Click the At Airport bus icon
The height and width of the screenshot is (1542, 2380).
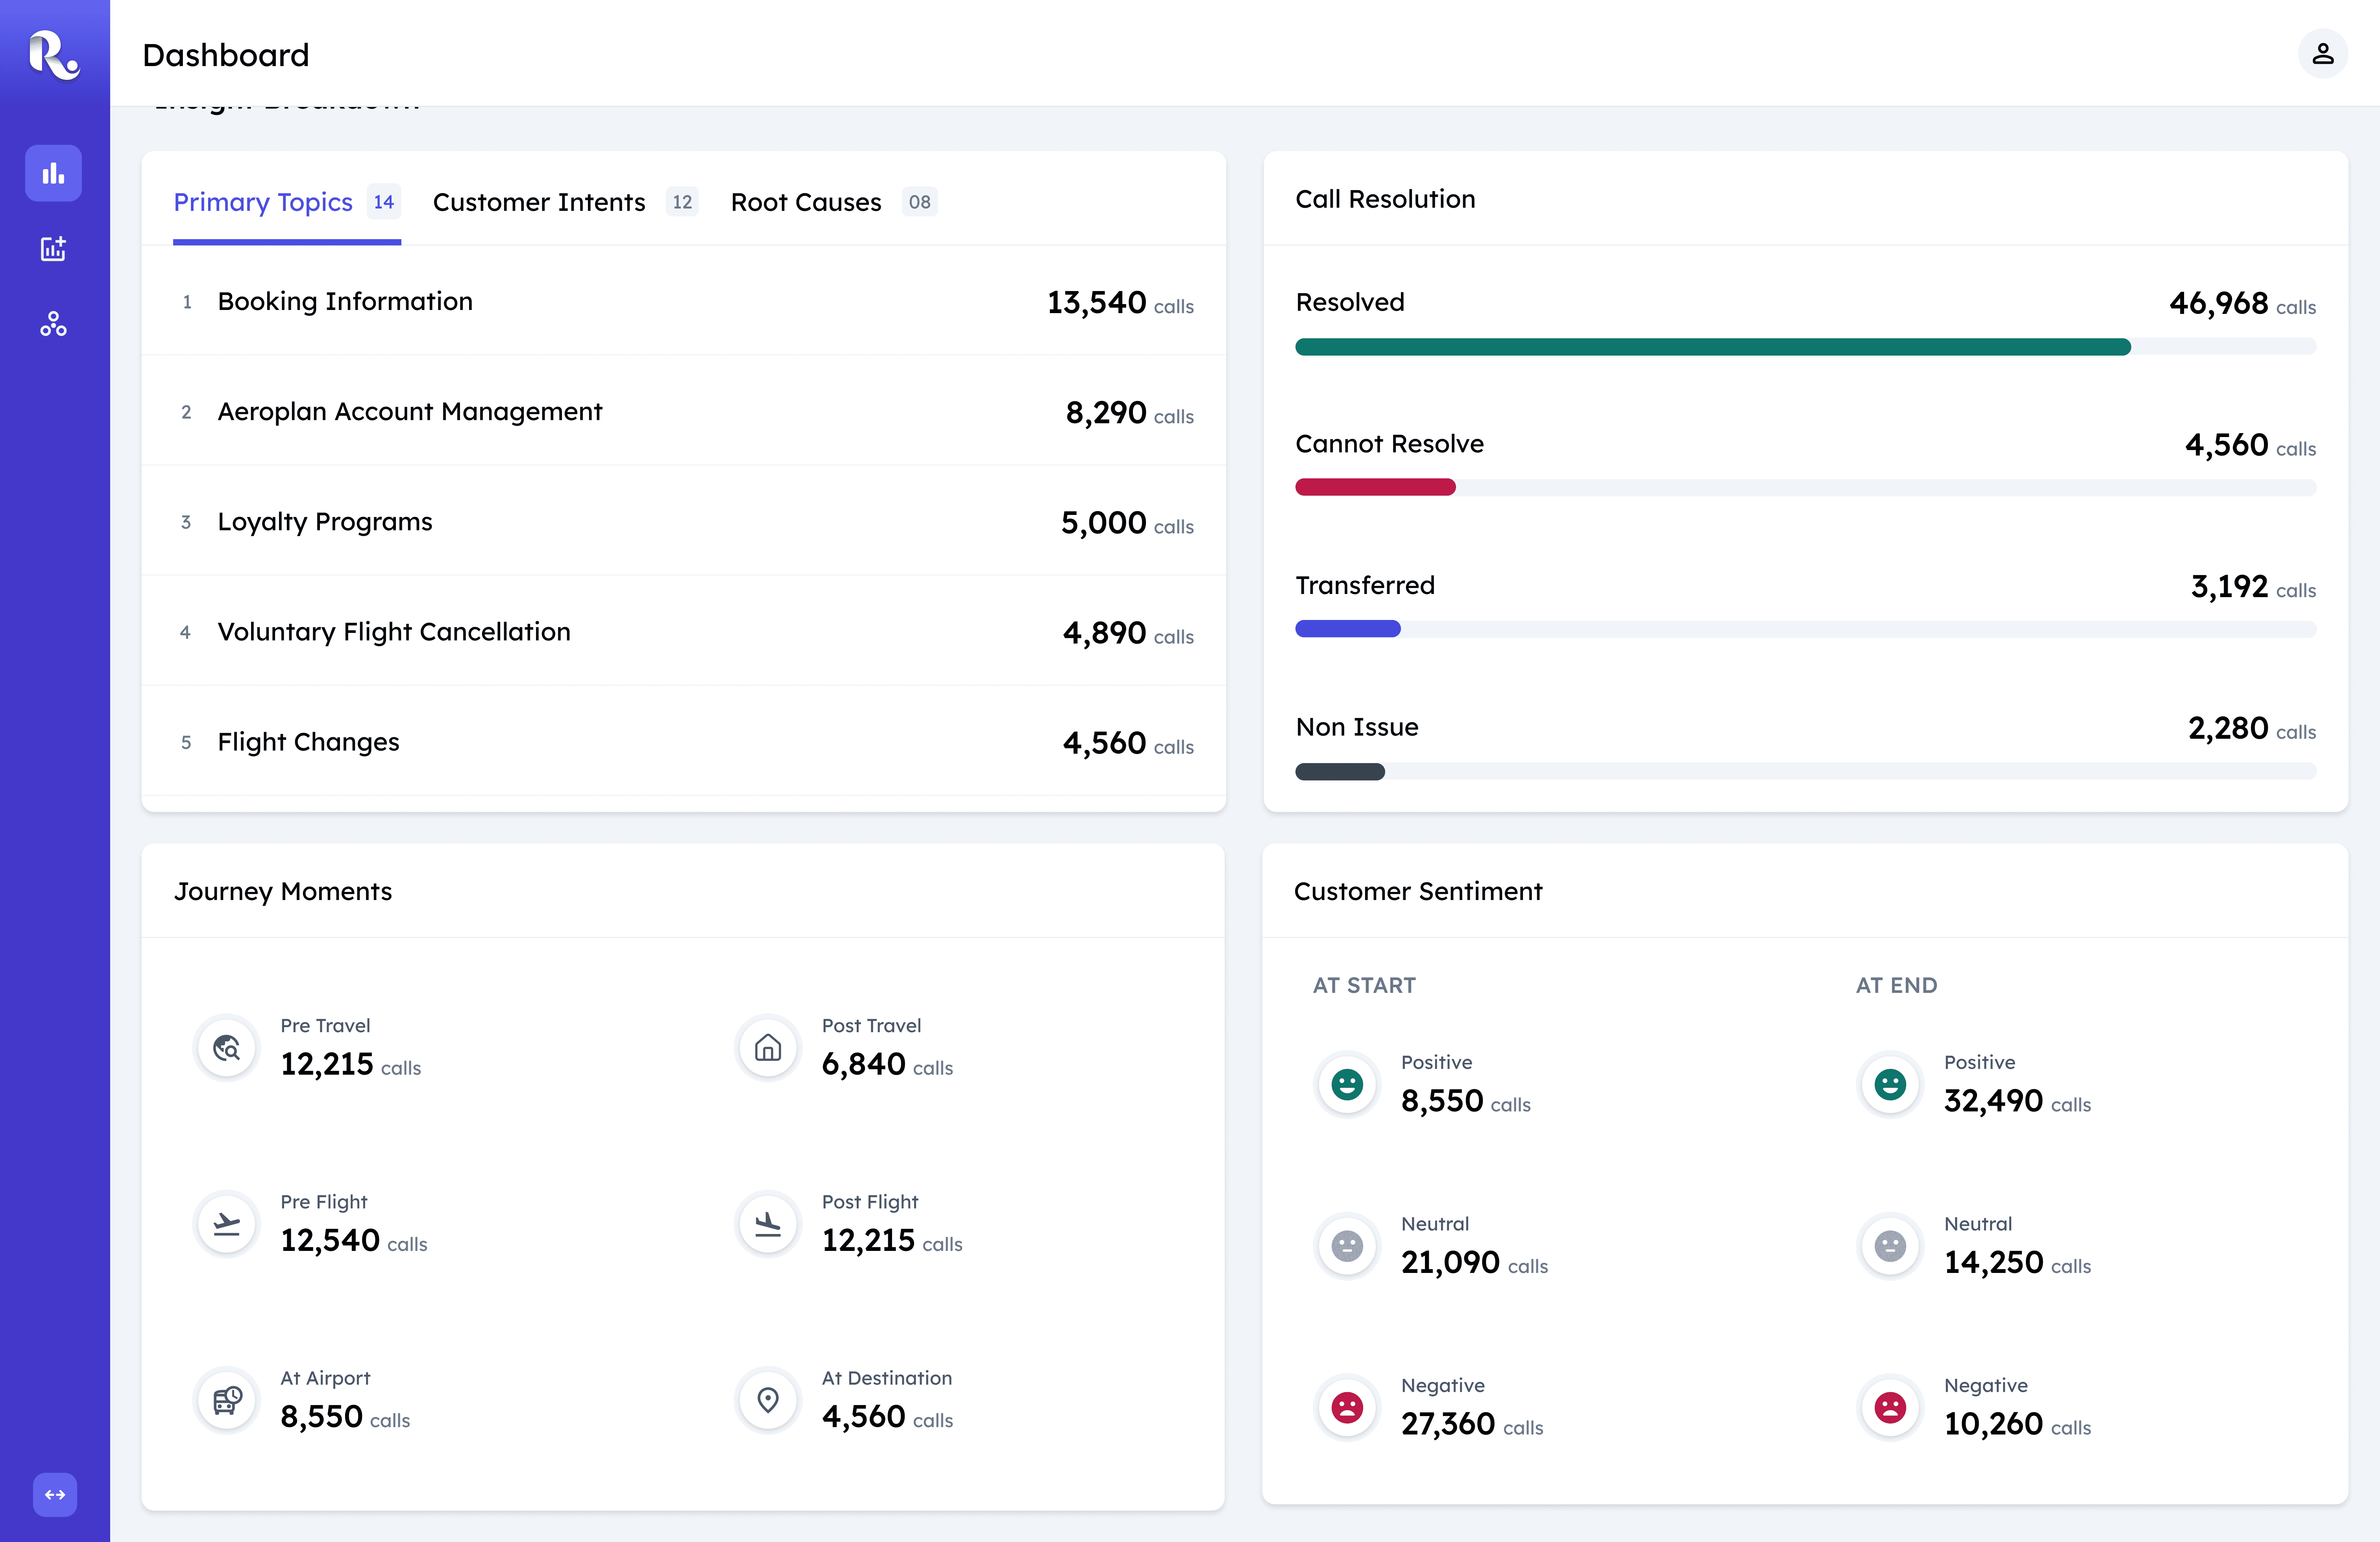227,1399
